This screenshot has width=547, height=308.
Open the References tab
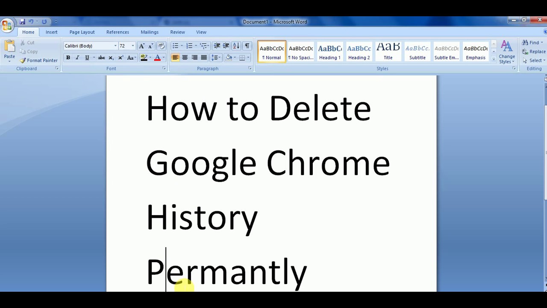point(118,32)
